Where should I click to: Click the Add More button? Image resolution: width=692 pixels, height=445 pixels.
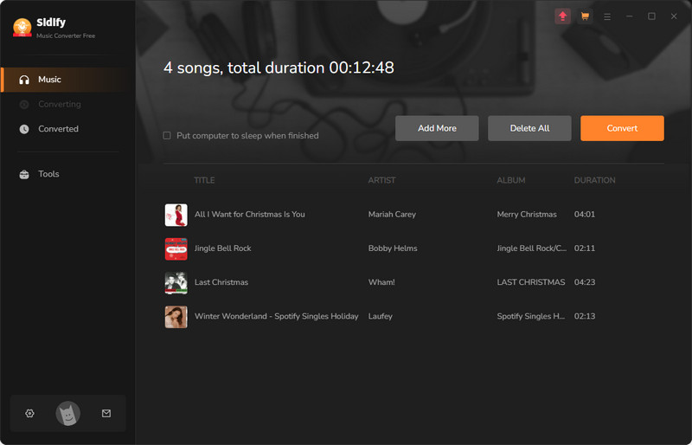pyautogui.click(x=437, y=128)
